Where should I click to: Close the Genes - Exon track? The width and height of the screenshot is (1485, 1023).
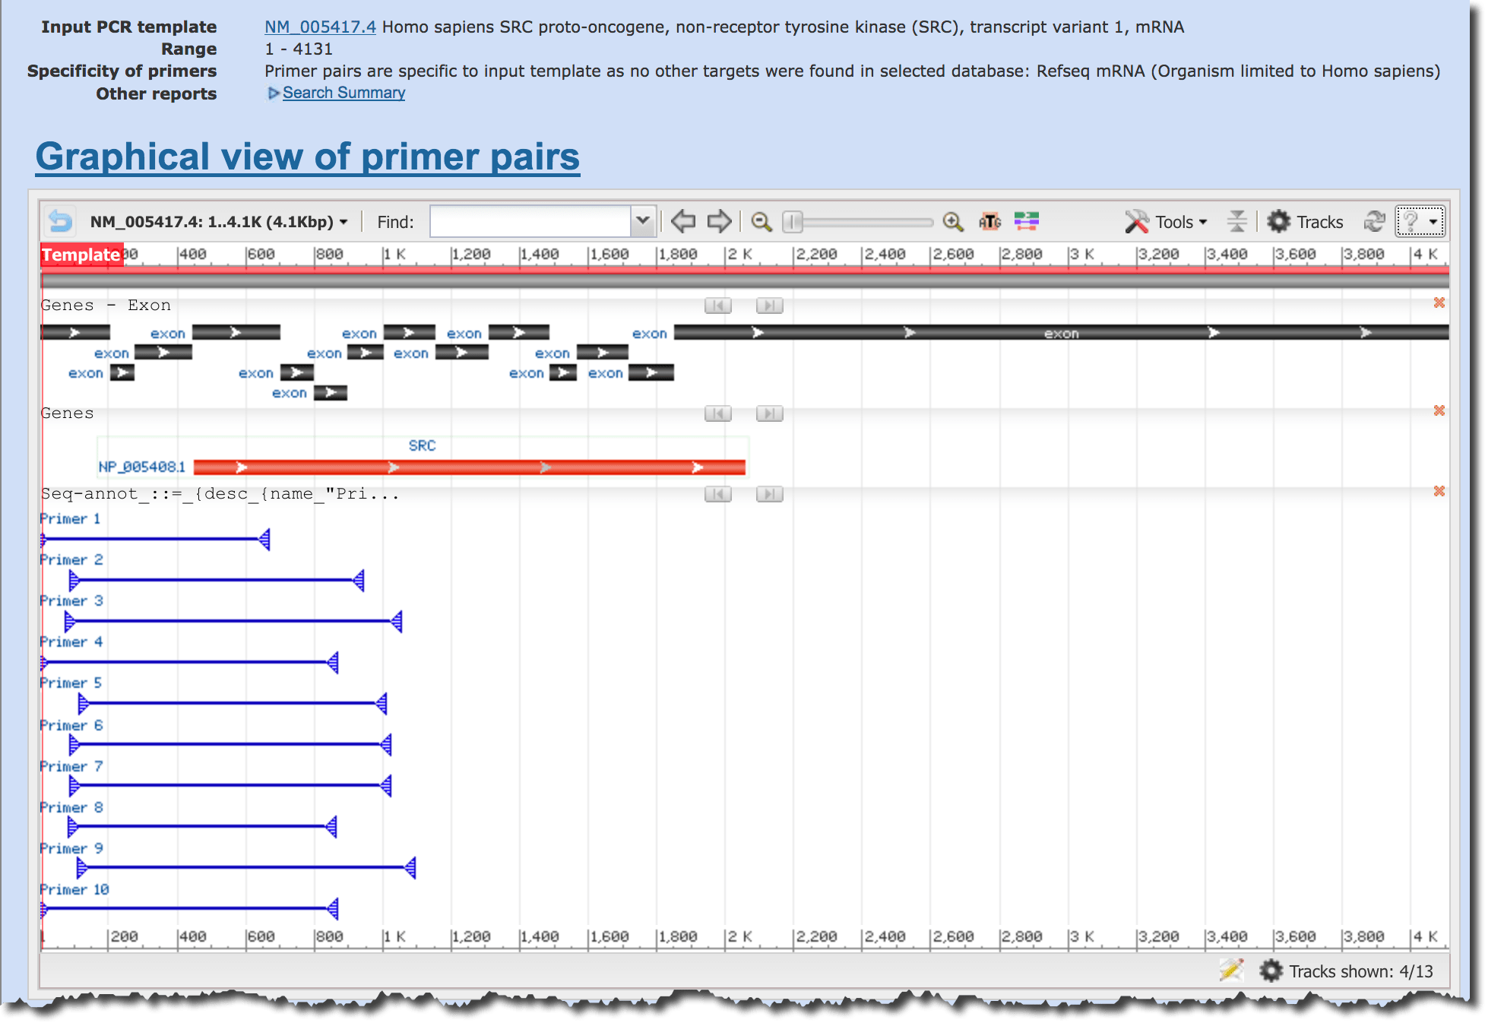click(1439, 302)
